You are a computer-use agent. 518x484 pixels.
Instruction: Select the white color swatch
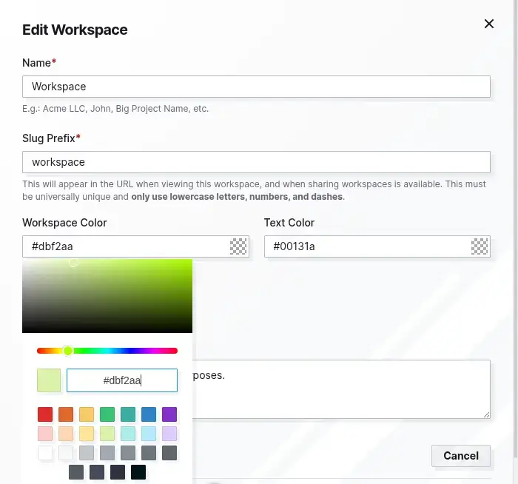tap(45, 453)
